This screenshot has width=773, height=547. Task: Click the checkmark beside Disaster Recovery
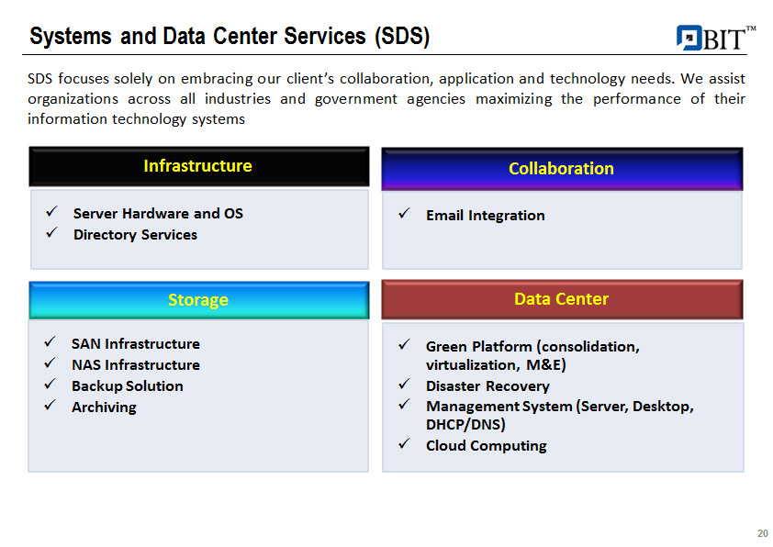point(404,385)
